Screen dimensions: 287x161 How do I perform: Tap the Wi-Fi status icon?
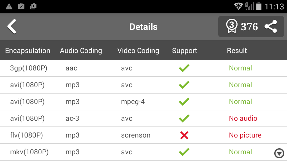239,6
